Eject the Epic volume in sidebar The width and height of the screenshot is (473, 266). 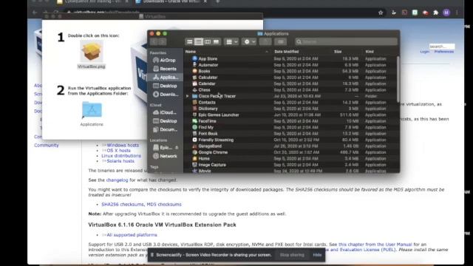click(x=177, y=148)
